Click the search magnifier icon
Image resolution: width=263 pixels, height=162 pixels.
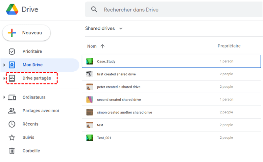click(94, 9)
